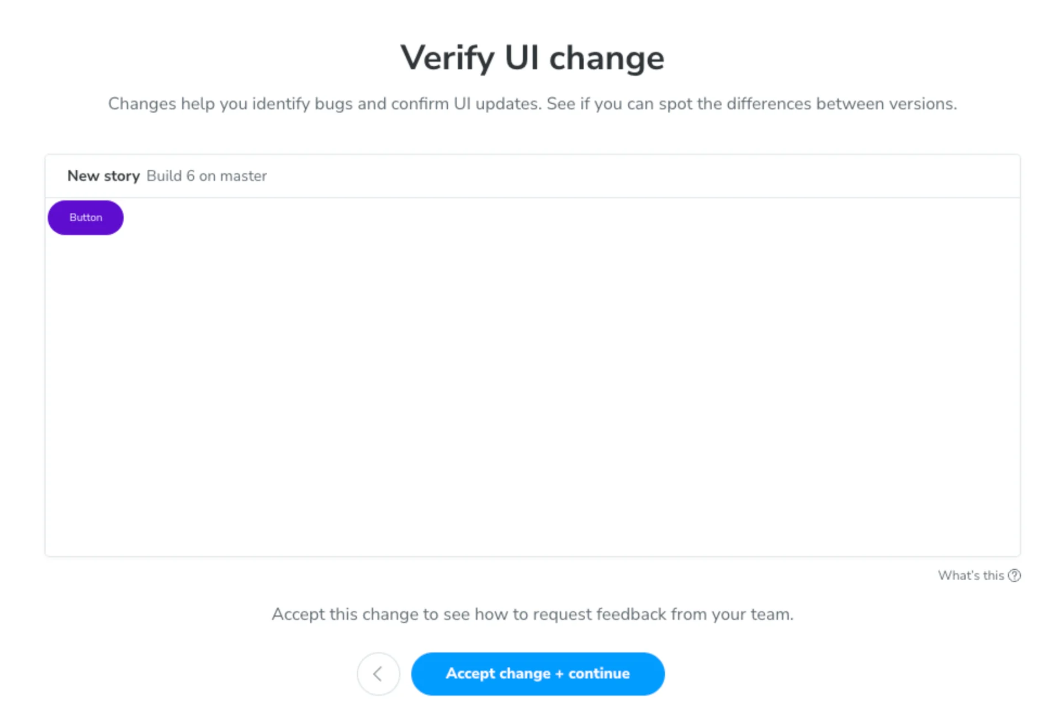1060x701 pixels.
Task: Click the word 'continue' on blue button
Action: point(599,673)
